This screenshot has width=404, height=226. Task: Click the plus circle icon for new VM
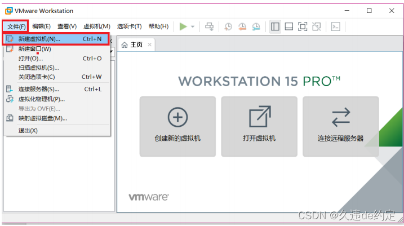178,117
